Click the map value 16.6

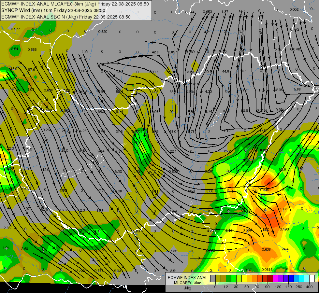[x=63, y=210]
